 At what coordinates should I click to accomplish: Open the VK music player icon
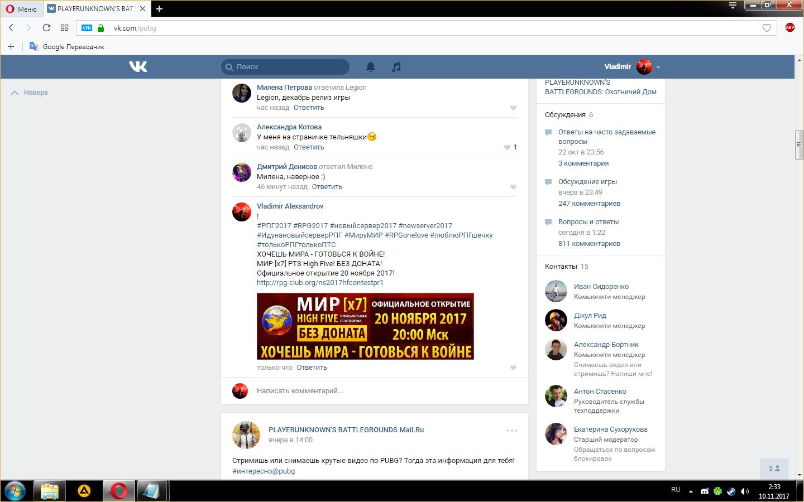coord(396,67)
